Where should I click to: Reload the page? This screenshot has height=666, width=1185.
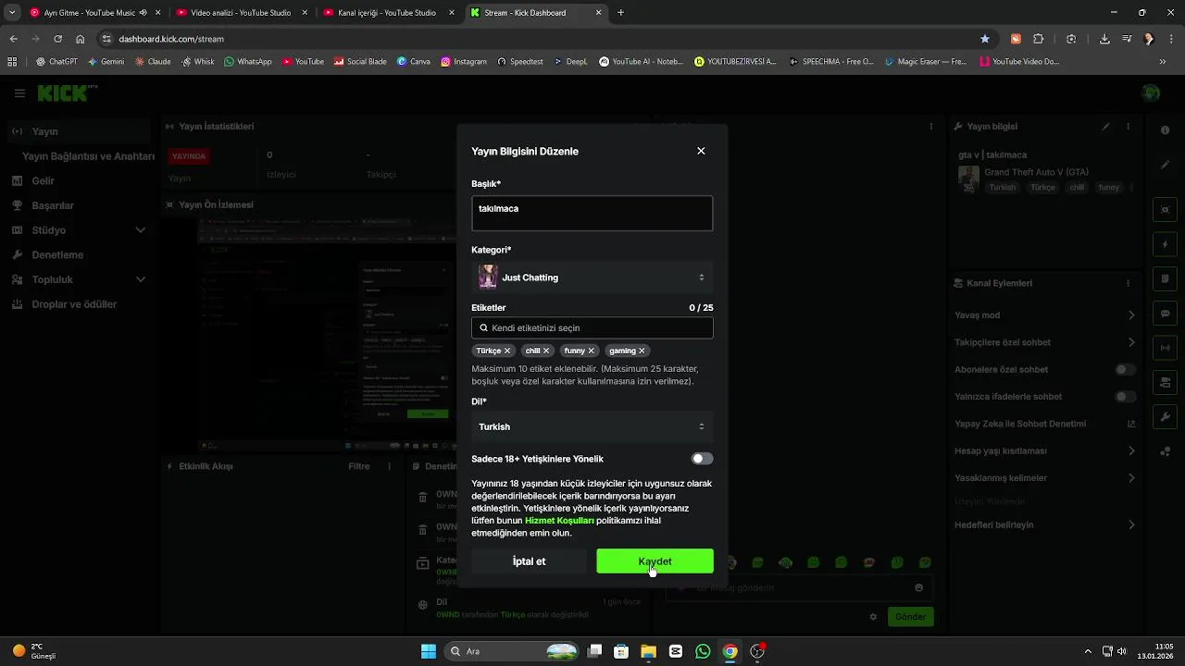tap(58, 39)
